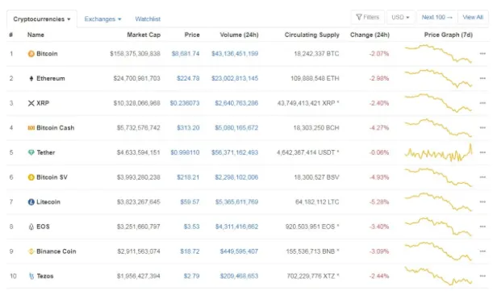Click the Litecoin blue logo icon
Image resolution: width=497 pixels, height=303 pixels.
tap(31, 202)
